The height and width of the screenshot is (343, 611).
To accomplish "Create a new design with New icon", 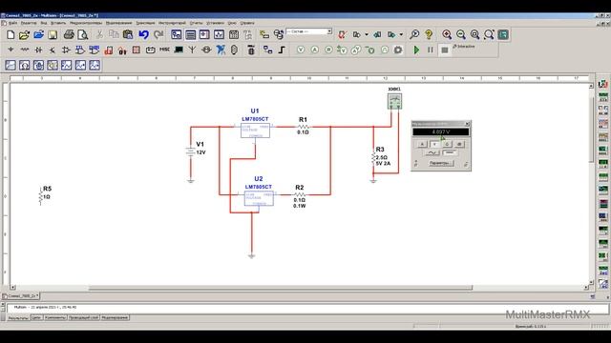I will 11,35.
